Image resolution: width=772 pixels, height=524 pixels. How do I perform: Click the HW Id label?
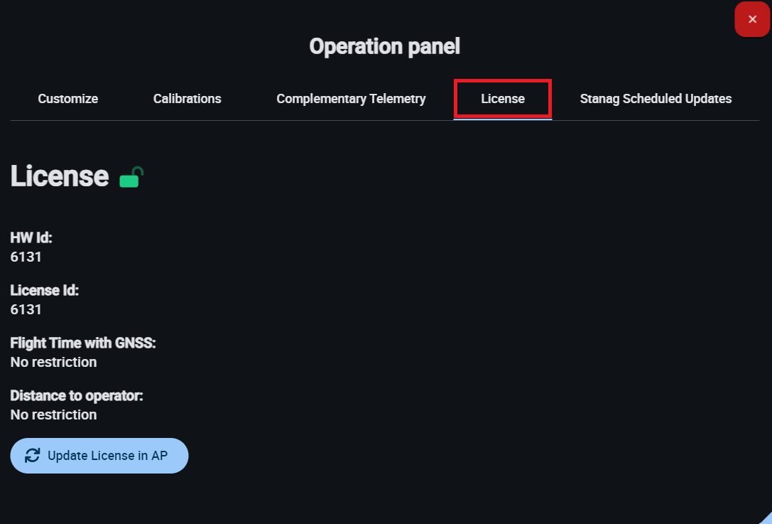click(31, 238)
